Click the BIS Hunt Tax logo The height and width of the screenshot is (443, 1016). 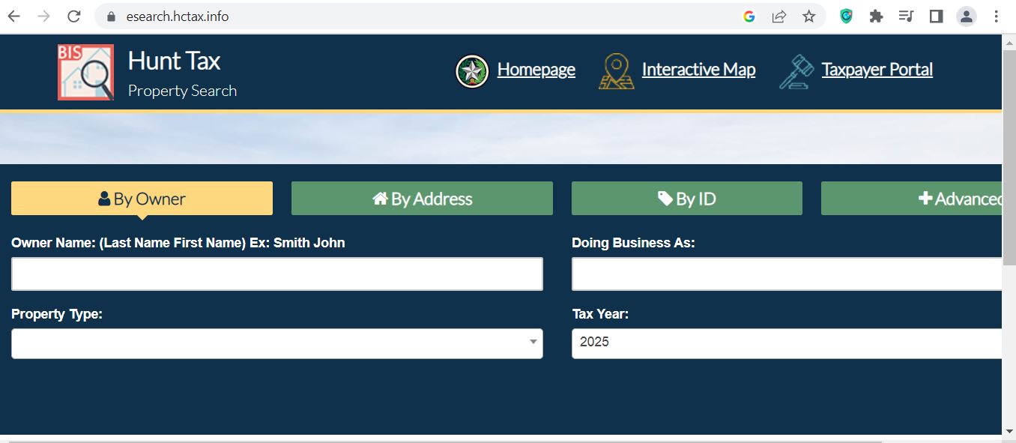pyautogui.click(x=85, y=72)
